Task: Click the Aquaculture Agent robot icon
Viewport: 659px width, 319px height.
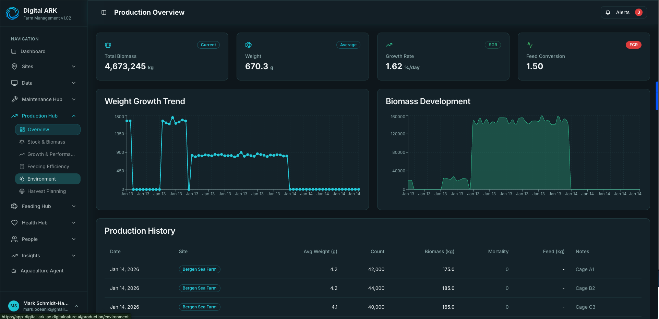Action: click(x=14, y=271)
